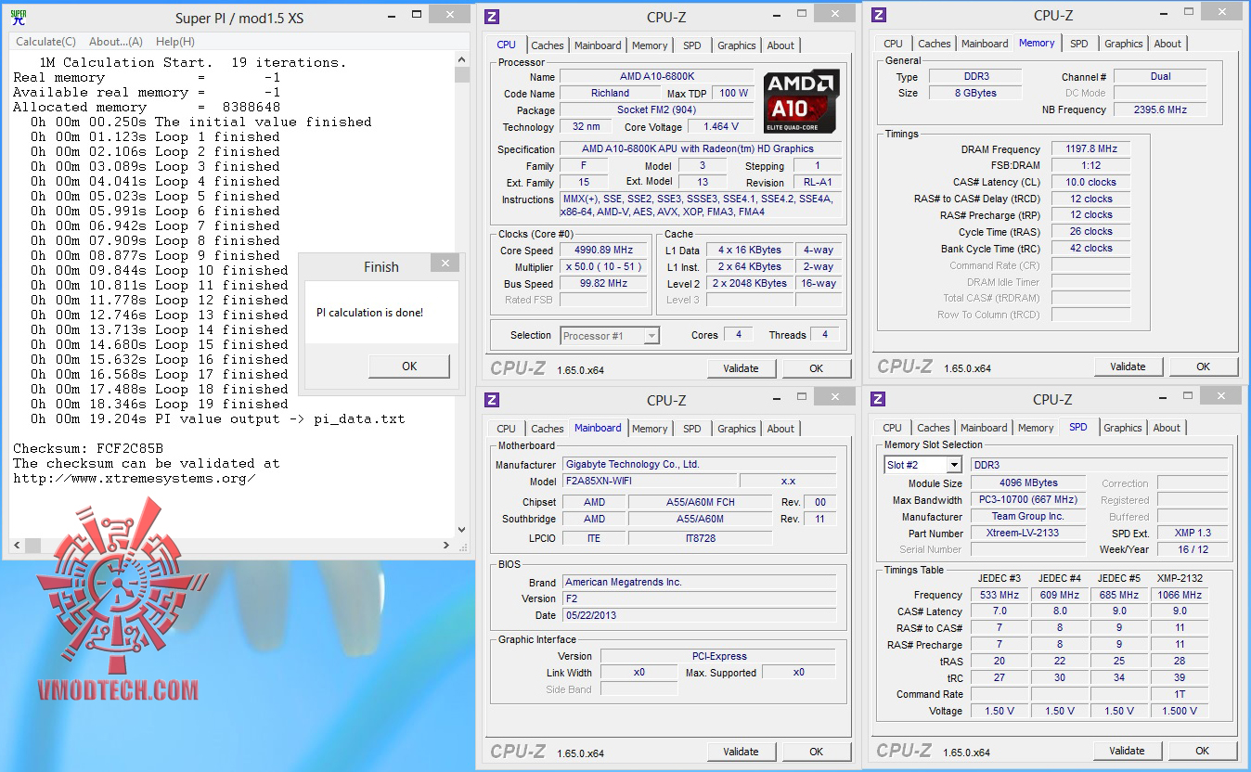Click the Max Bandwidth value PC3-10700 (667 MHz)
The height and width of the screenshot is (772, 1251).
pyautogui.click(x=1027, y=500)
